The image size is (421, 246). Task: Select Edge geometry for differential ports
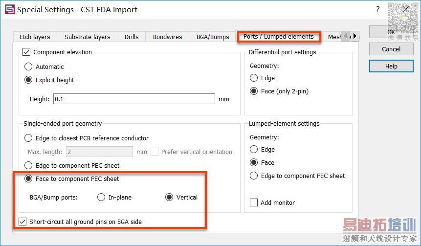tap(254, 78)
